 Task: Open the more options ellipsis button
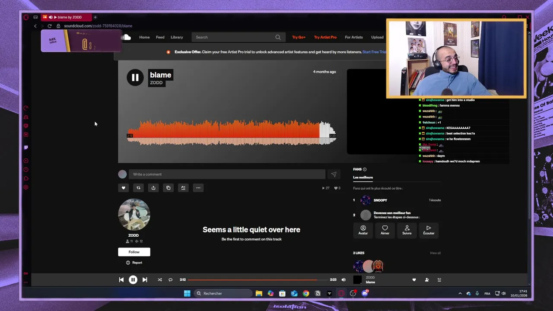(x=198, y=188)
